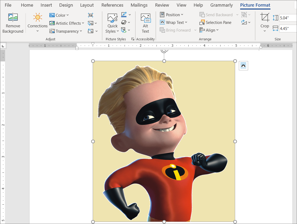
Task: Expand the Wrap Text dropdown
Action: (174, 22)
